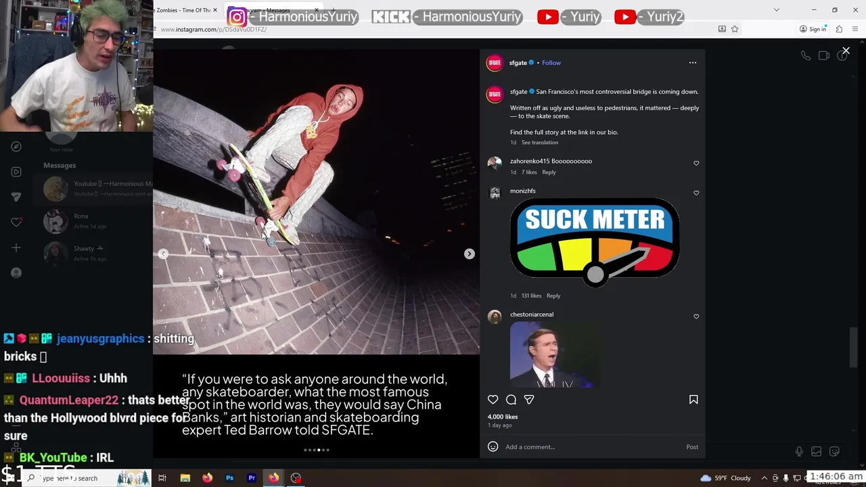The width and height of the screenshot is (866, 487).
Task: View the 131 likes on the Suck Meter comment
Action: click(x=531, y=296)
